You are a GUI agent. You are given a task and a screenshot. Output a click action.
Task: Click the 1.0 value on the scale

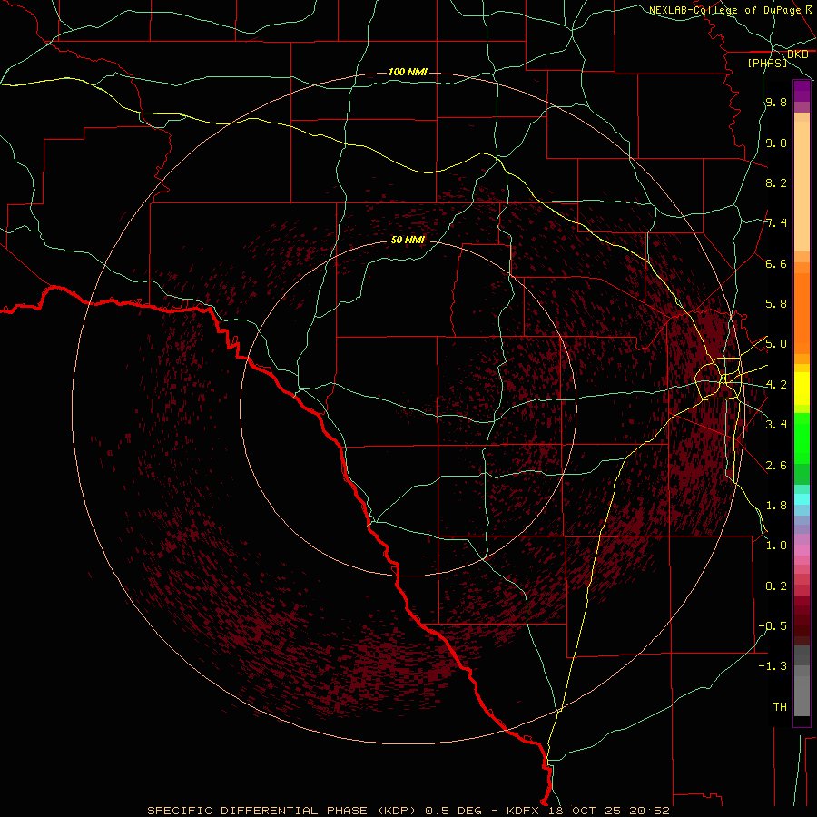pos(776,546)
